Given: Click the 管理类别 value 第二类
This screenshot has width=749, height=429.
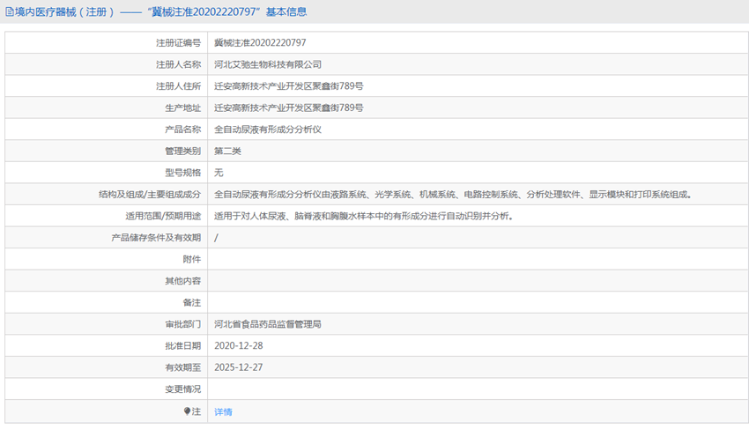Looking at the screenshot, I should (x=227, y=151).
